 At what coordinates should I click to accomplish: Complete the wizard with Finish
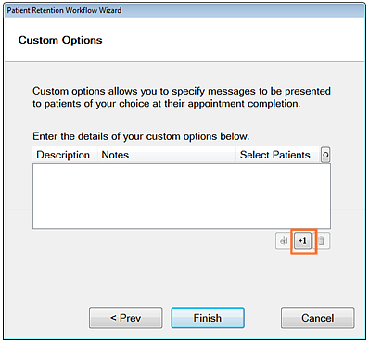[x=208, y=318]
